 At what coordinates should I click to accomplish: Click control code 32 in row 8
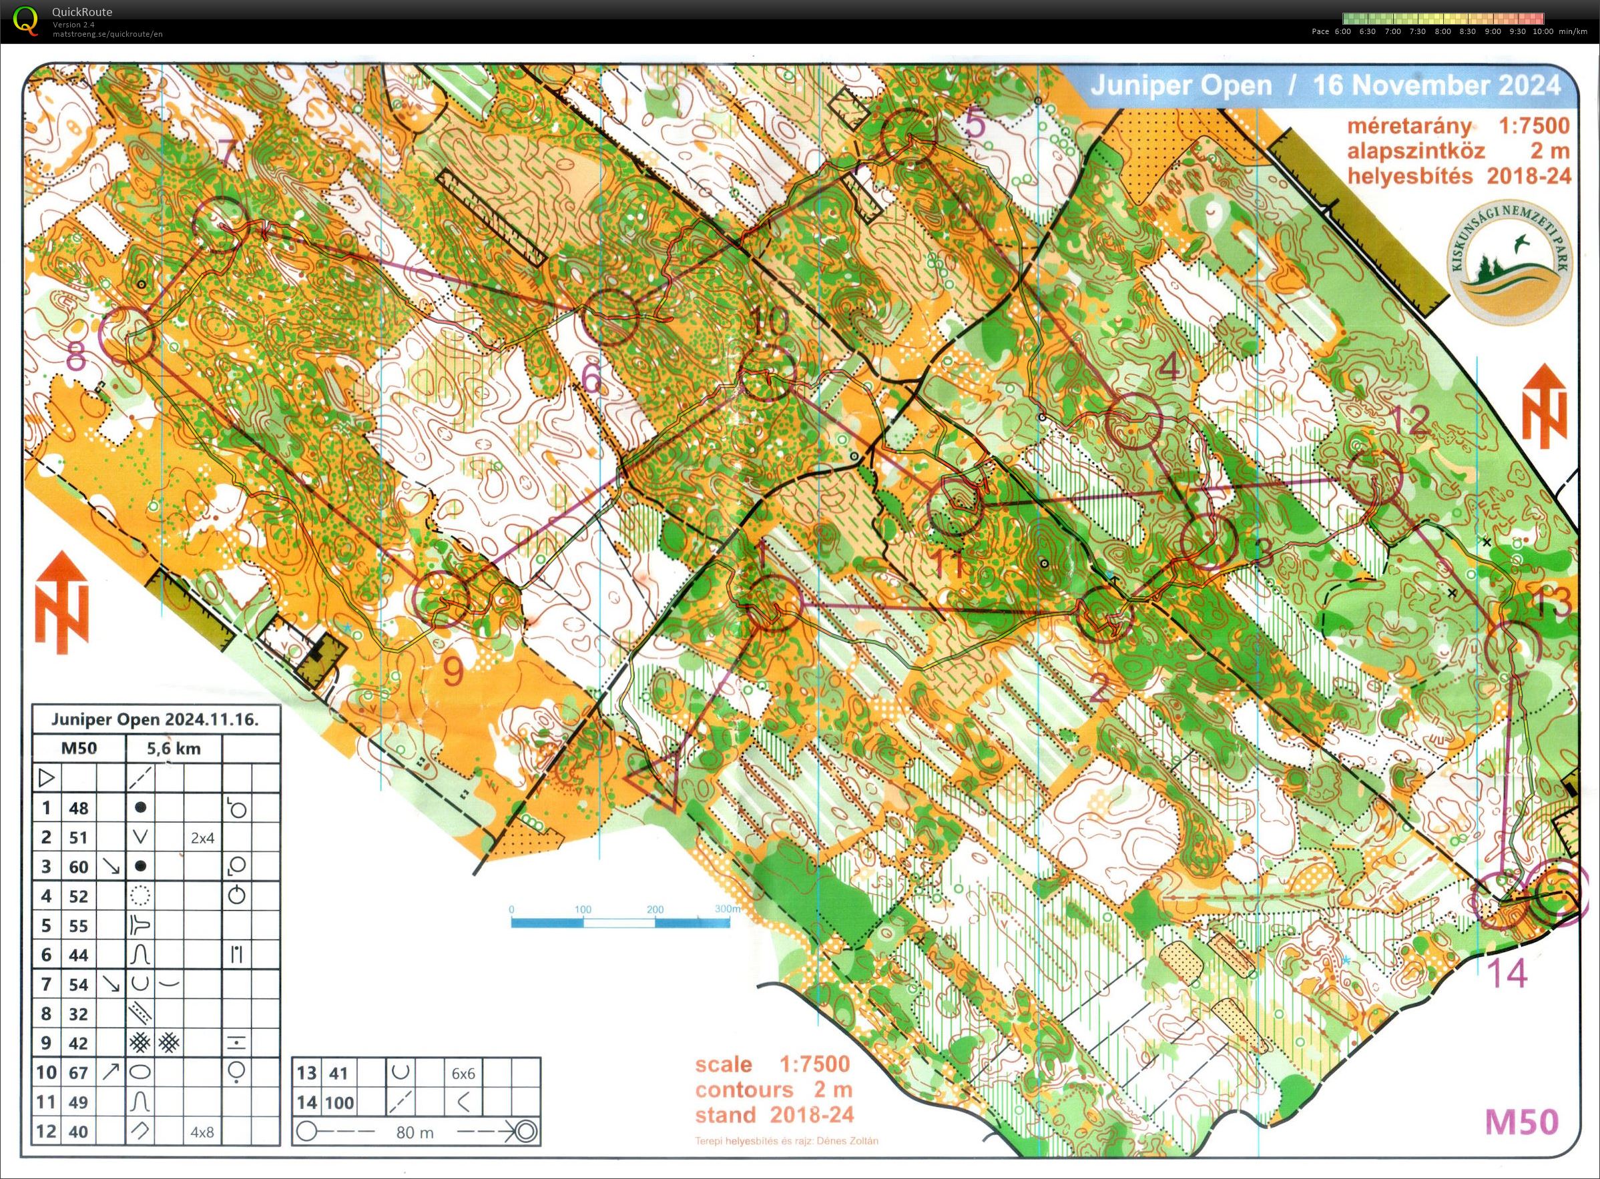79,1014
